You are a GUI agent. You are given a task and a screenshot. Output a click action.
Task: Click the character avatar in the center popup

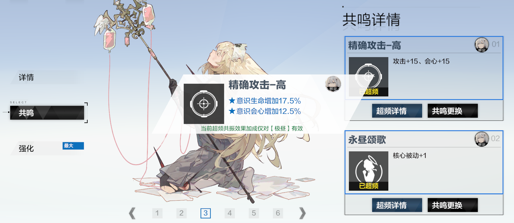point(333,84)
